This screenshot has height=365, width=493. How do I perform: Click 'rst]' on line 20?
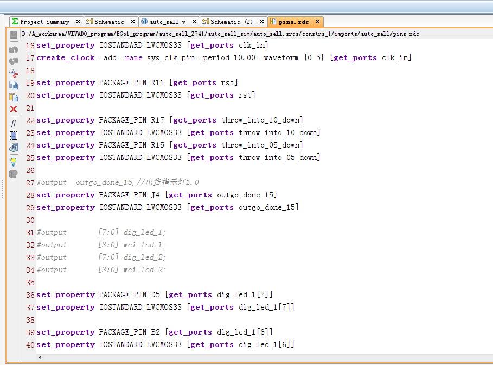[246, 95]
